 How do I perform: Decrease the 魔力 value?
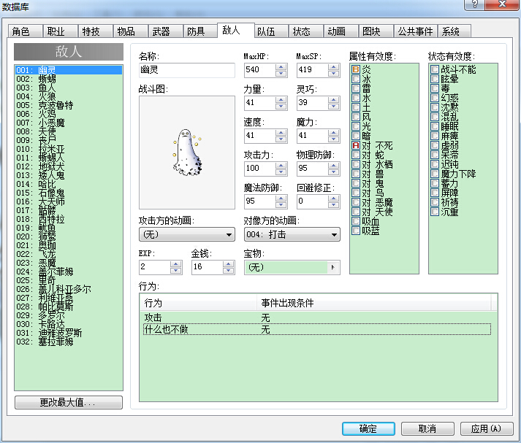coord(334,139)
